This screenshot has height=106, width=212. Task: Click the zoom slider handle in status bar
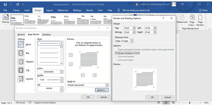[190, 103]
